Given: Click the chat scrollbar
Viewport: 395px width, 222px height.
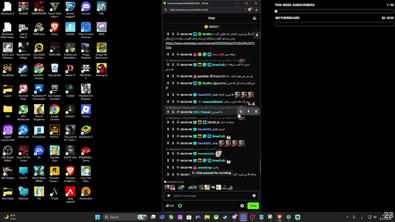Looking at the screenshot, I should pyautogui.click(x=260, y=166).
